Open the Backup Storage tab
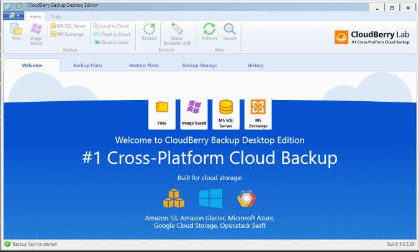419x252 pixels. click(199, 65)
